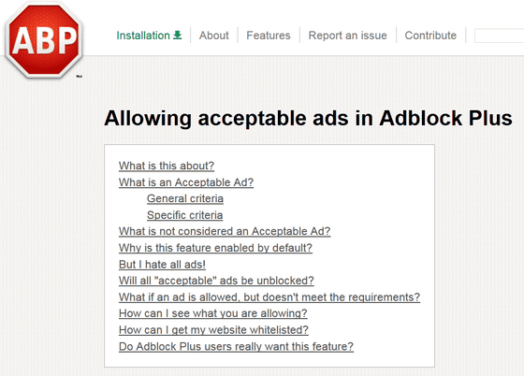This screenshot has height=376, width=524.
Task: Go to General criteria section
Action: 185,198
